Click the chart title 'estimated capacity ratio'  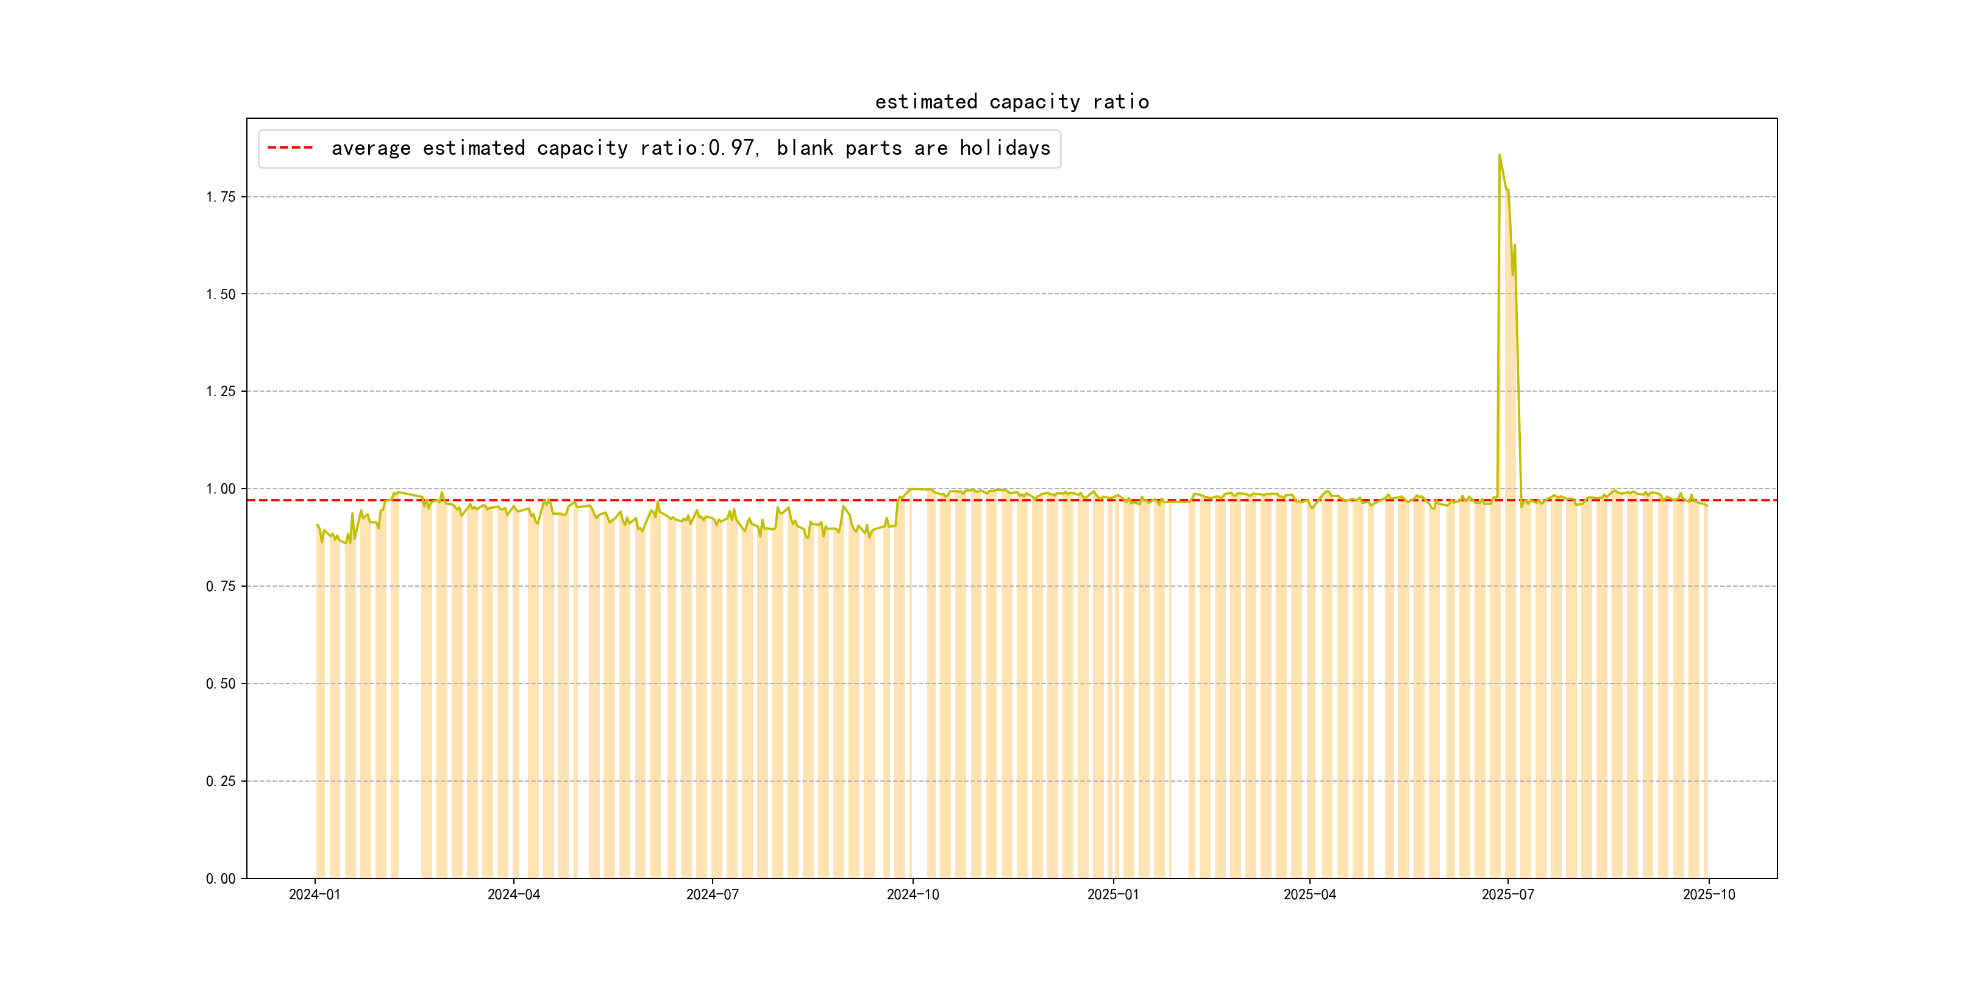[1011, 102]
